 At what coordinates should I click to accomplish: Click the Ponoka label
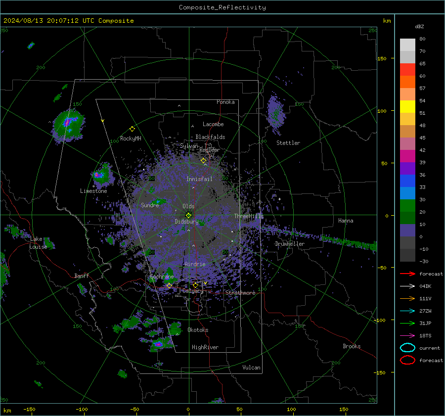225,102
